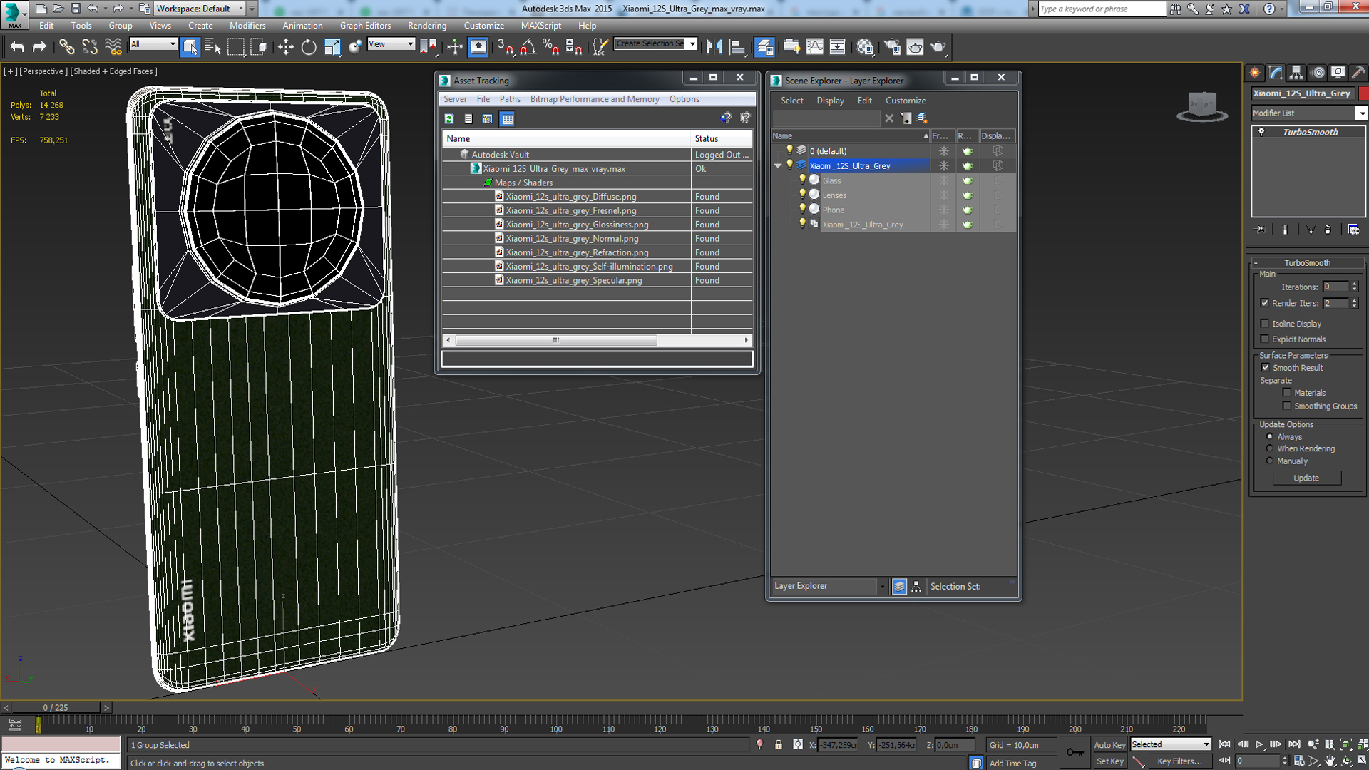Toggle Smooth Result checkbox

pyautogui.click(x=1266, y=368)
